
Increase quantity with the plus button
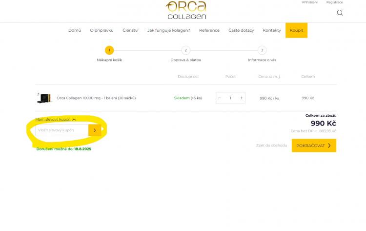coord(242,98)
